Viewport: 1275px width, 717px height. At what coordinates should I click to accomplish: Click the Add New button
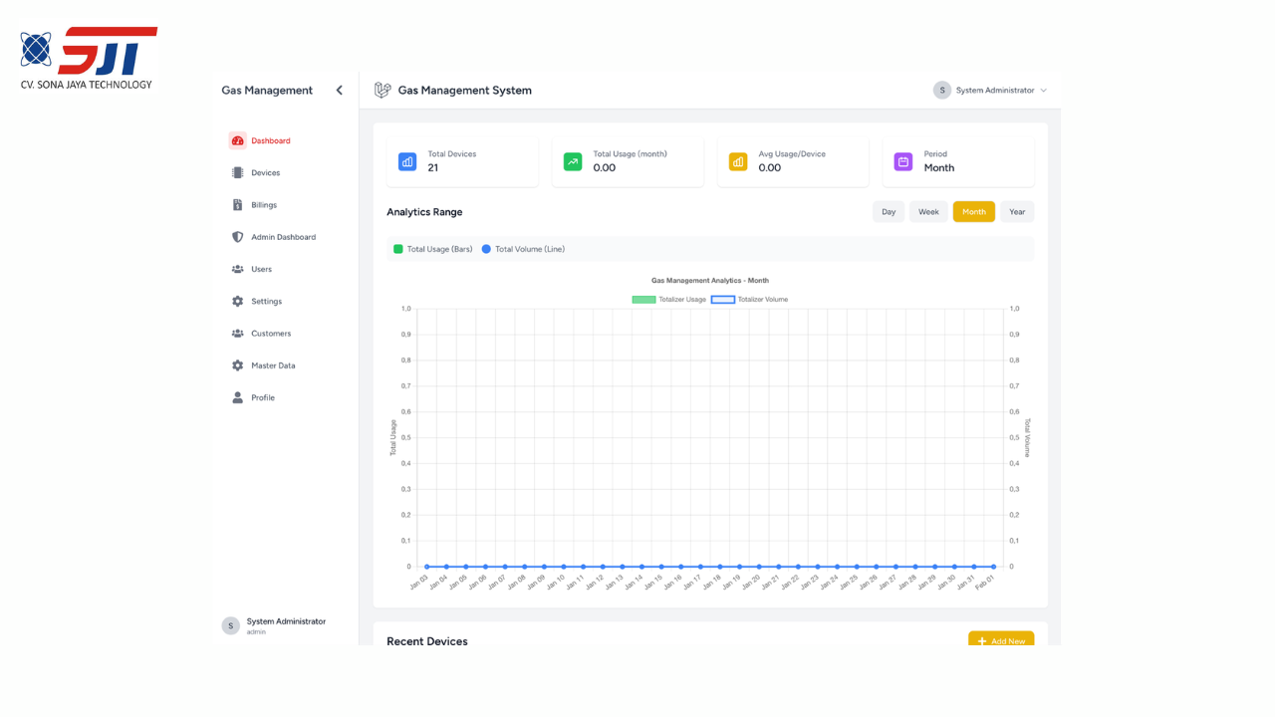pyautogui.click(x=1001, y=640)
